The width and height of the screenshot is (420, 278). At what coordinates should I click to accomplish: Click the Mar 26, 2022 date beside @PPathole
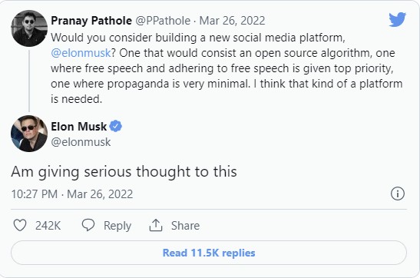(x=232, y=21)
